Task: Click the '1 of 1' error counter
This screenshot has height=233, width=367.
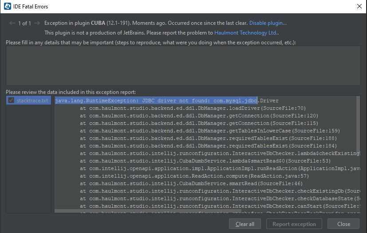Action: tap(24, 23)
